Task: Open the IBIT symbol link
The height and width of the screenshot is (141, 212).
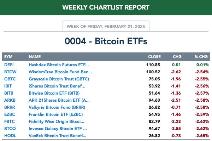Action: pyautogui.click(x=8, y=86)
